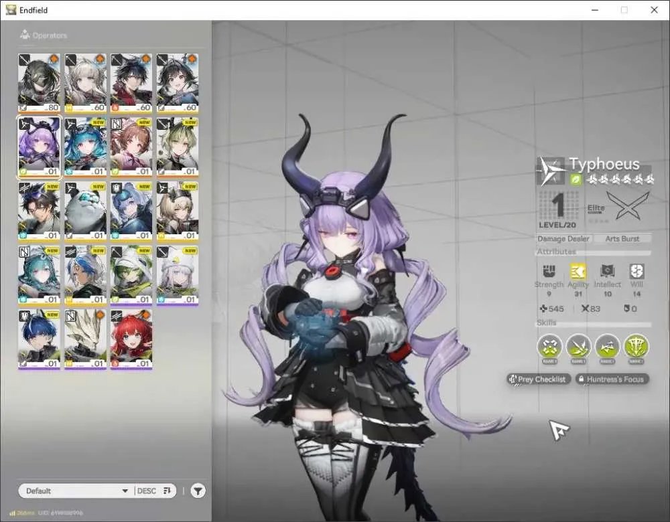Viewport: 670px width, 522px height.
Task: Open the Prey Checklist button
Action: (x=539, y=379)
